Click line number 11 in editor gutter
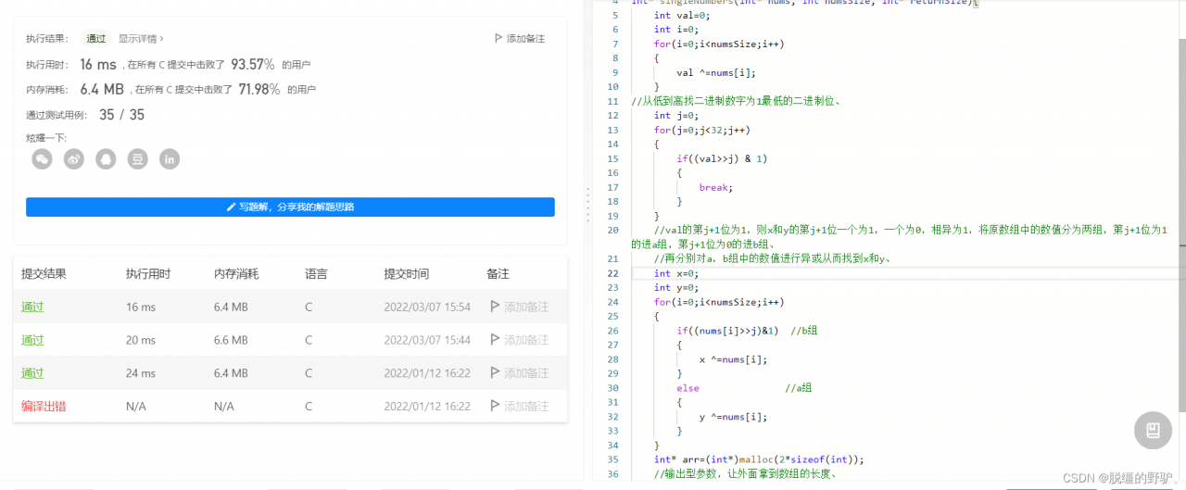The width and height of the screenshot is (1186, 490). (612, 101)
